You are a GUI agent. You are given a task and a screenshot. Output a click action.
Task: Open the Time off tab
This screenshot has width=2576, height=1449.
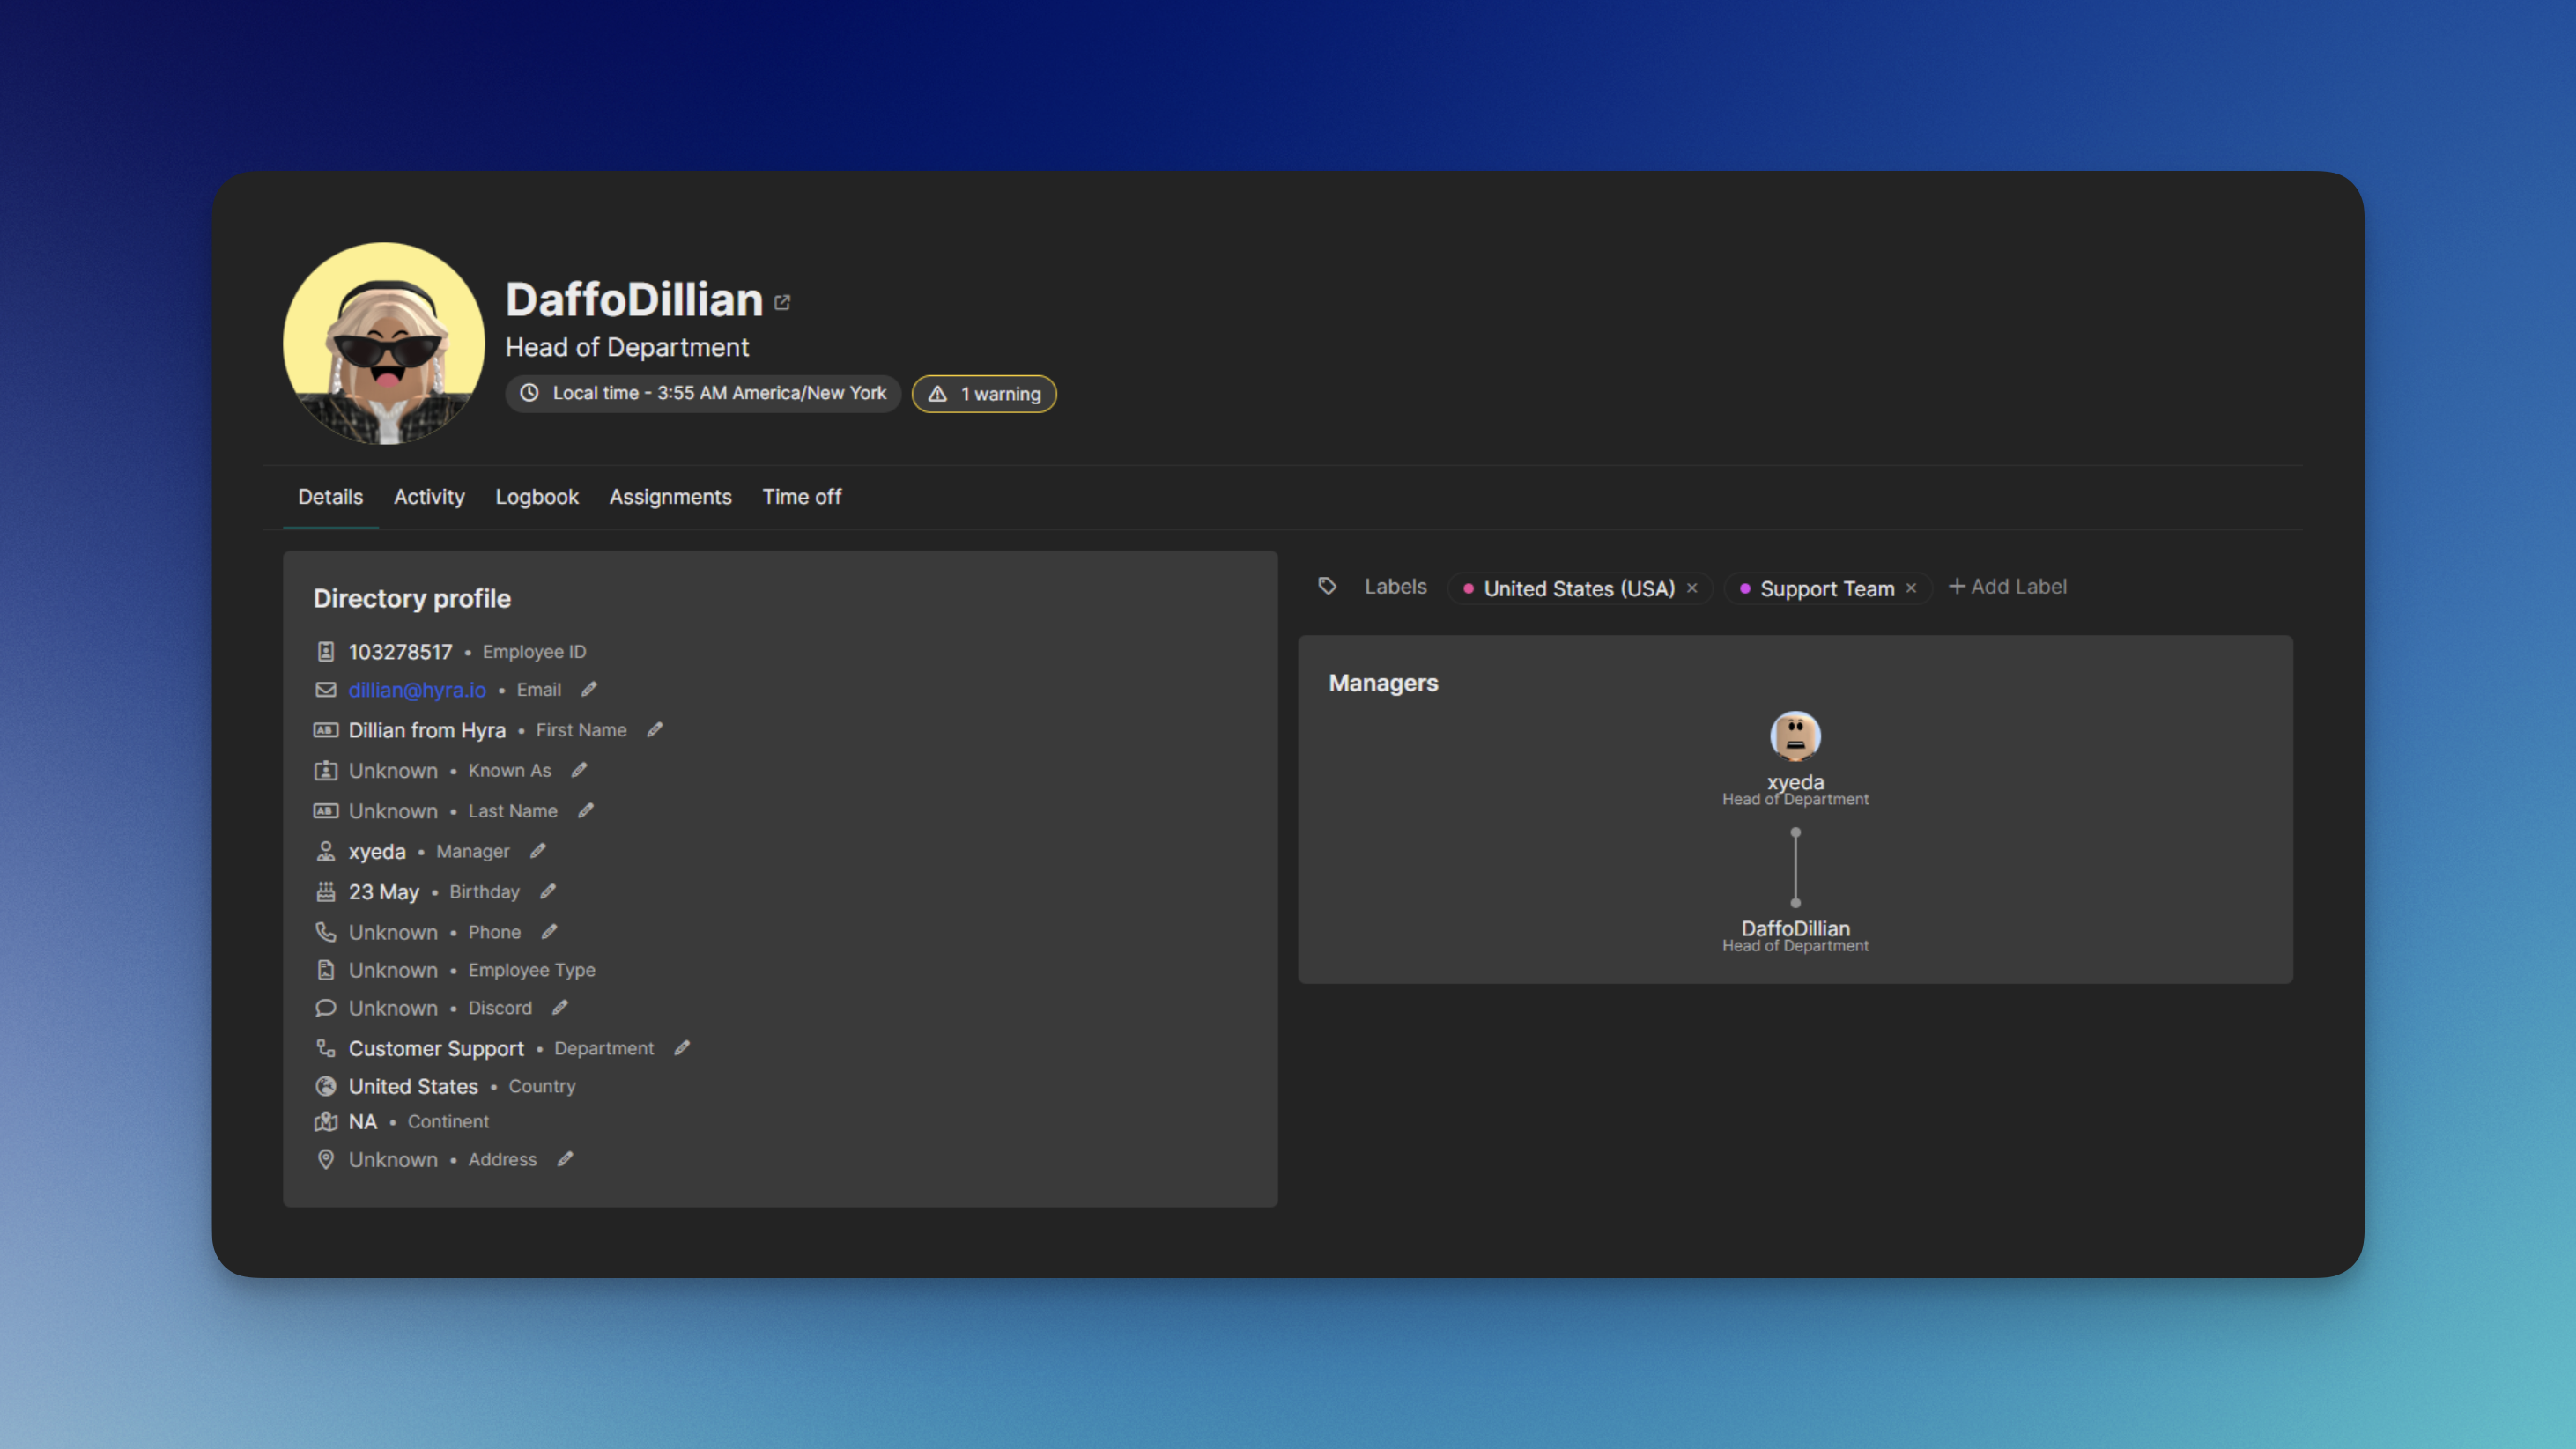click(802, 497)
